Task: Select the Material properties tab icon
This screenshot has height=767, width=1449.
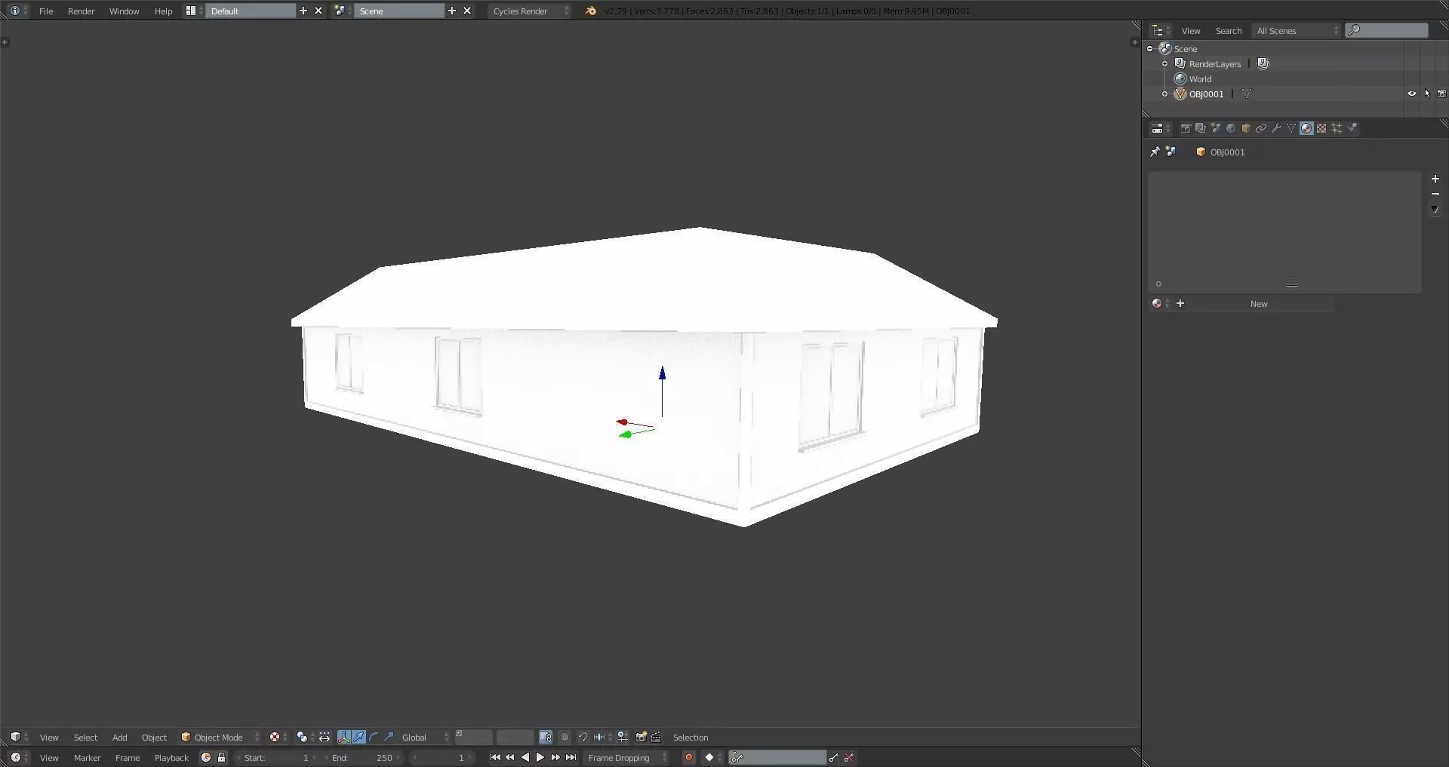Action: pyautogui.click(x=1306, y=128)
